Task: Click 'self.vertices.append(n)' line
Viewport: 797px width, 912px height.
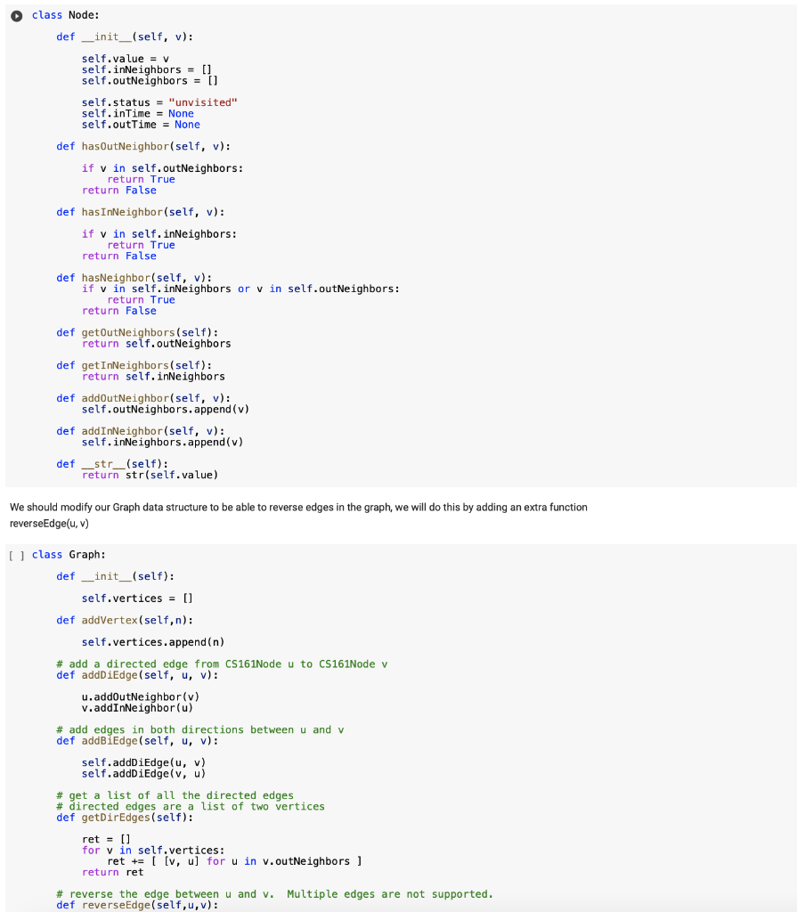Action: point(153,642)
